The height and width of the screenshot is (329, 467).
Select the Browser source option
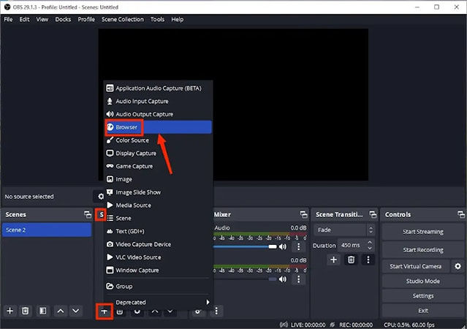(158, 127)
